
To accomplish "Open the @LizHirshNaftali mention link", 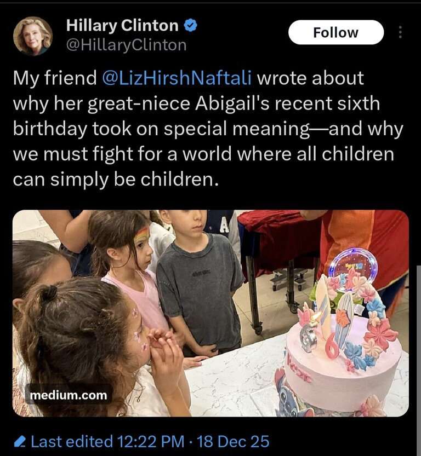I will tap(177, 78).
